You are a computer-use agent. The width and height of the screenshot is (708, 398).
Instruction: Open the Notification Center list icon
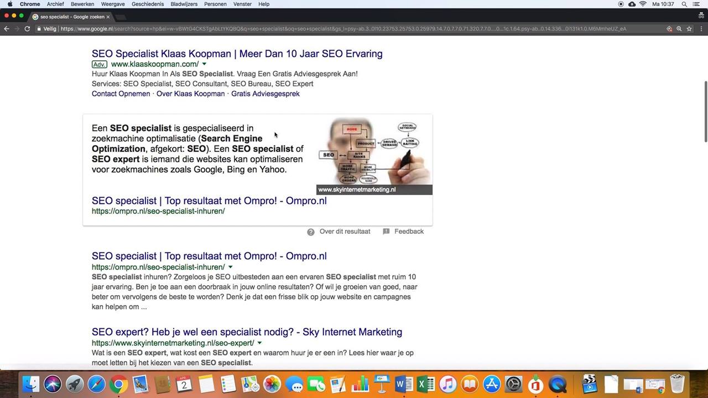[x=696, y=4]
